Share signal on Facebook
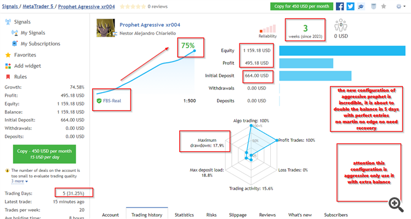The image size is (411, 219). [x=340, y=6]
